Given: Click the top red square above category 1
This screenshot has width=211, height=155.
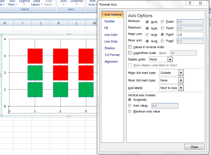Looking at the screenshot, I should [35, 56].
